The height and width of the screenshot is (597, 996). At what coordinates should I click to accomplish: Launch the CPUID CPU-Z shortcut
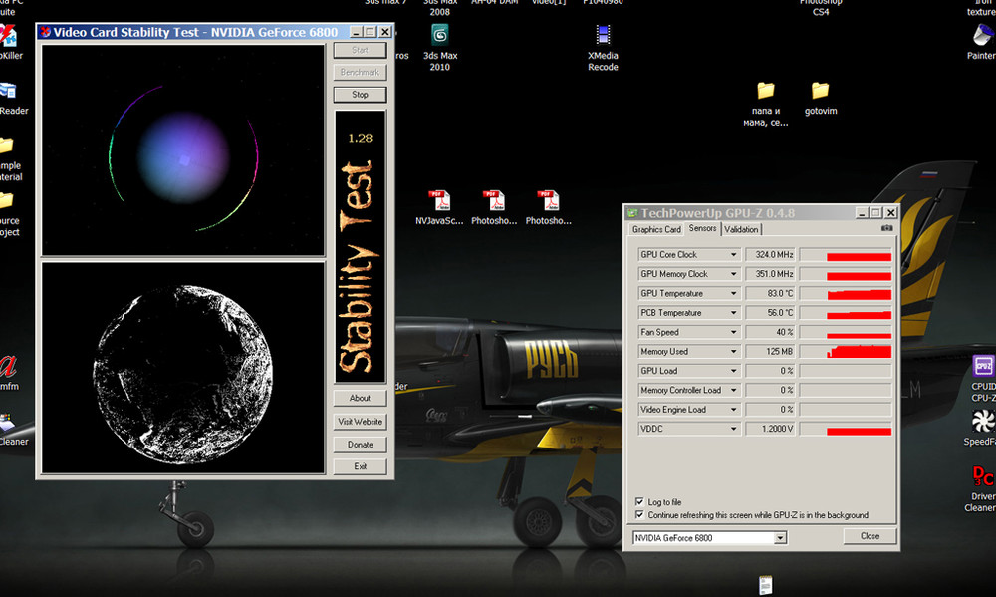[x=983, y=367]
